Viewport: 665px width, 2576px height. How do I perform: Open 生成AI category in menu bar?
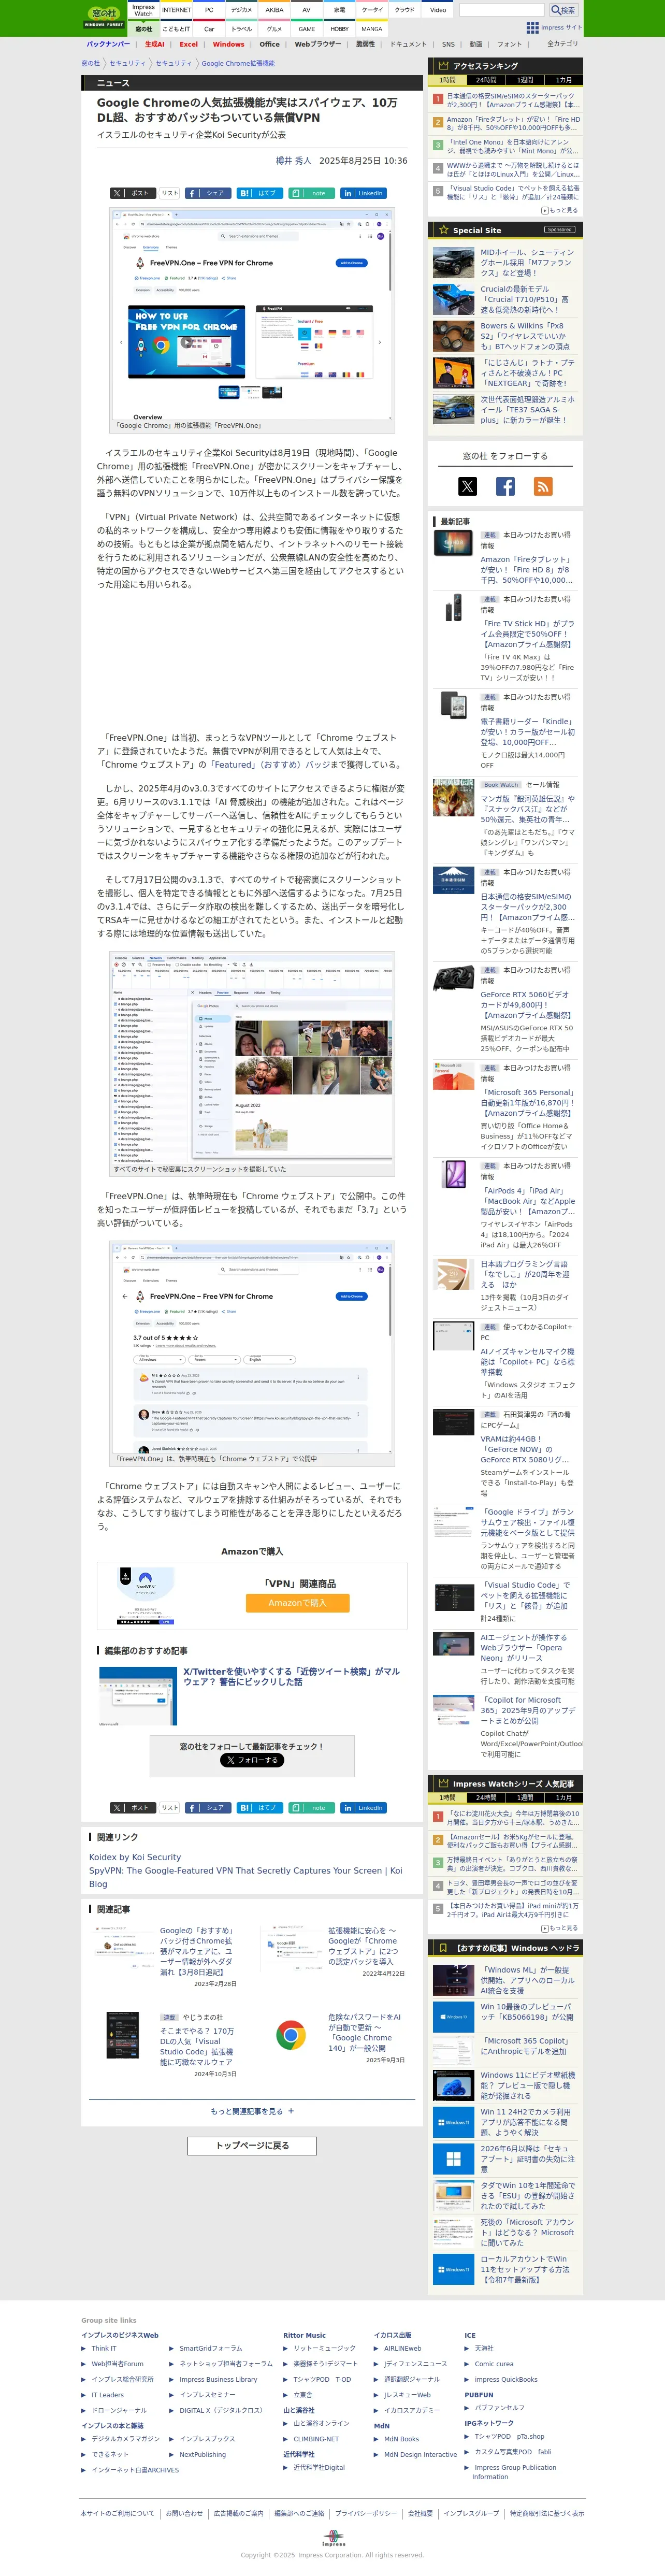pyautogui.click(x=154, y=44)
